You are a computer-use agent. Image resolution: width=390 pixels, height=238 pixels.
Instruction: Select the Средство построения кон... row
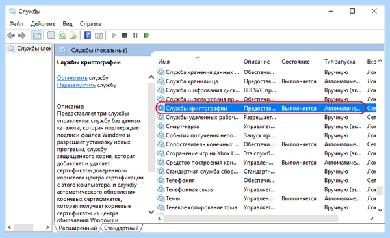click(x=266, y=163)
